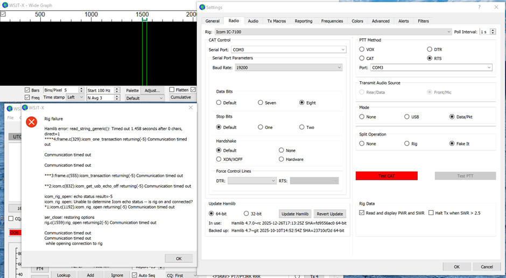
Task: Open the CAT Control Serial Port dropdown
Action: click(x=343, y=49)
